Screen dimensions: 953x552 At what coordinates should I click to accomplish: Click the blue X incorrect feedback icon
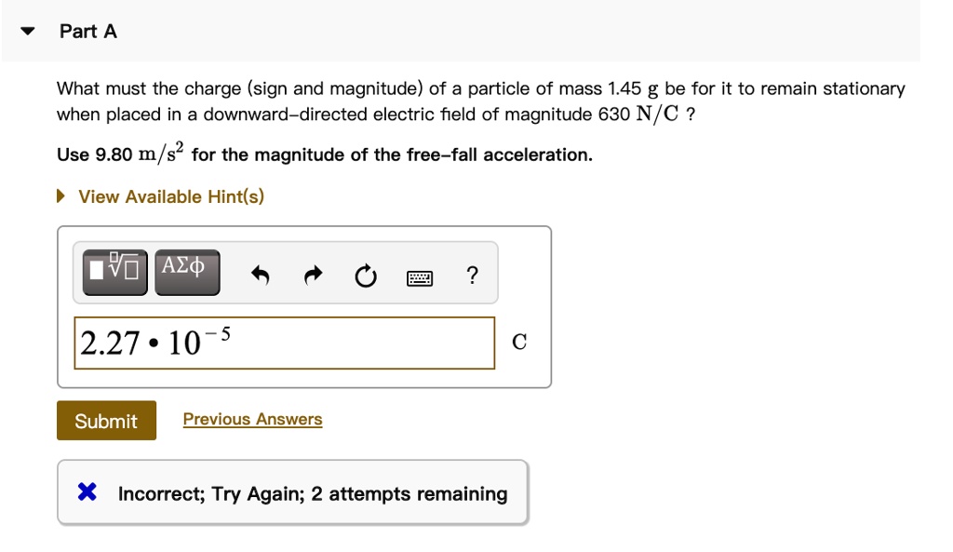tap(87, 491)
